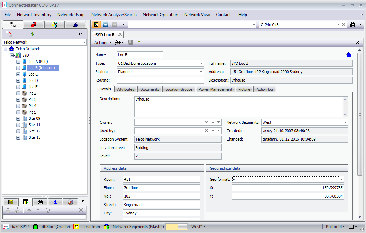Open the blue info tab in bottom-left panel
The height and width of the screenshot is (233, 366).
click(55, 202)
